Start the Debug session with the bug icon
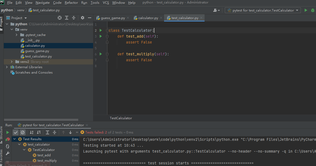 (313, 10)
